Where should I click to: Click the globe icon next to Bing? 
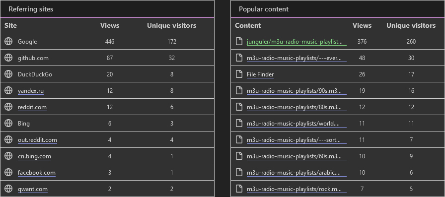(8, 123)
